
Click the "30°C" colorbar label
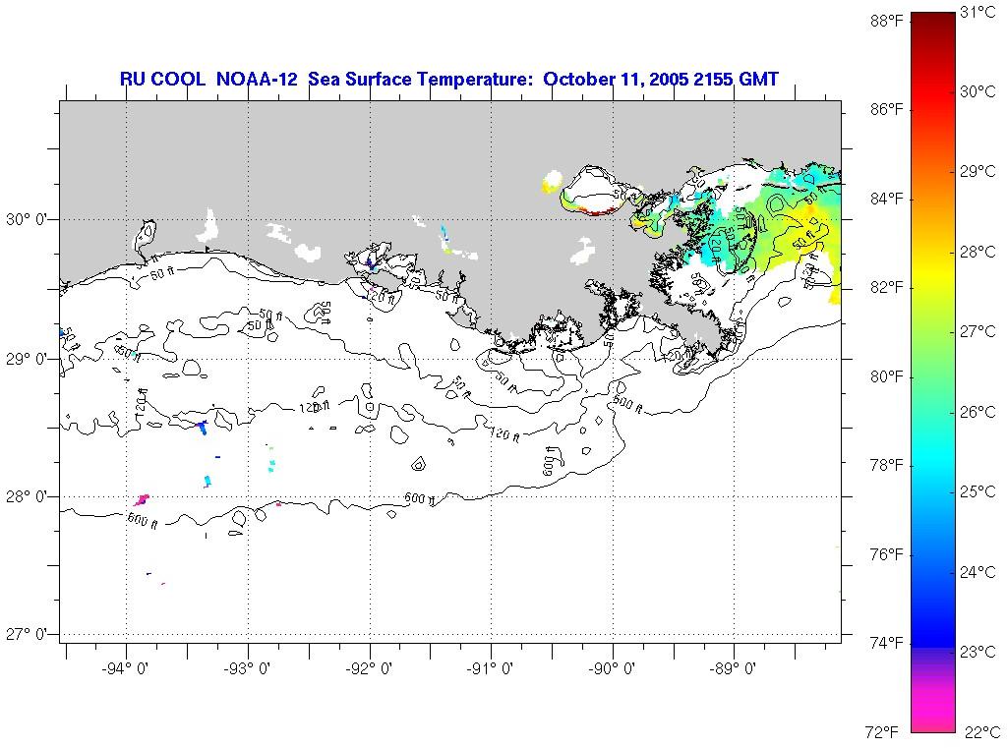pyautogui.click(x=977, y=91)
